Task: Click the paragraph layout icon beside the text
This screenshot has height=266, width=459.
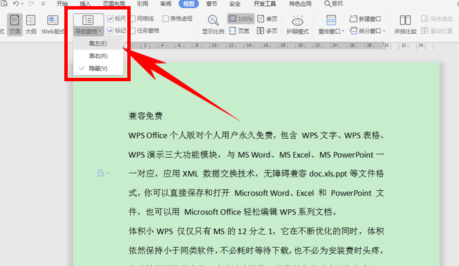Action: click(x=101, y=173)
